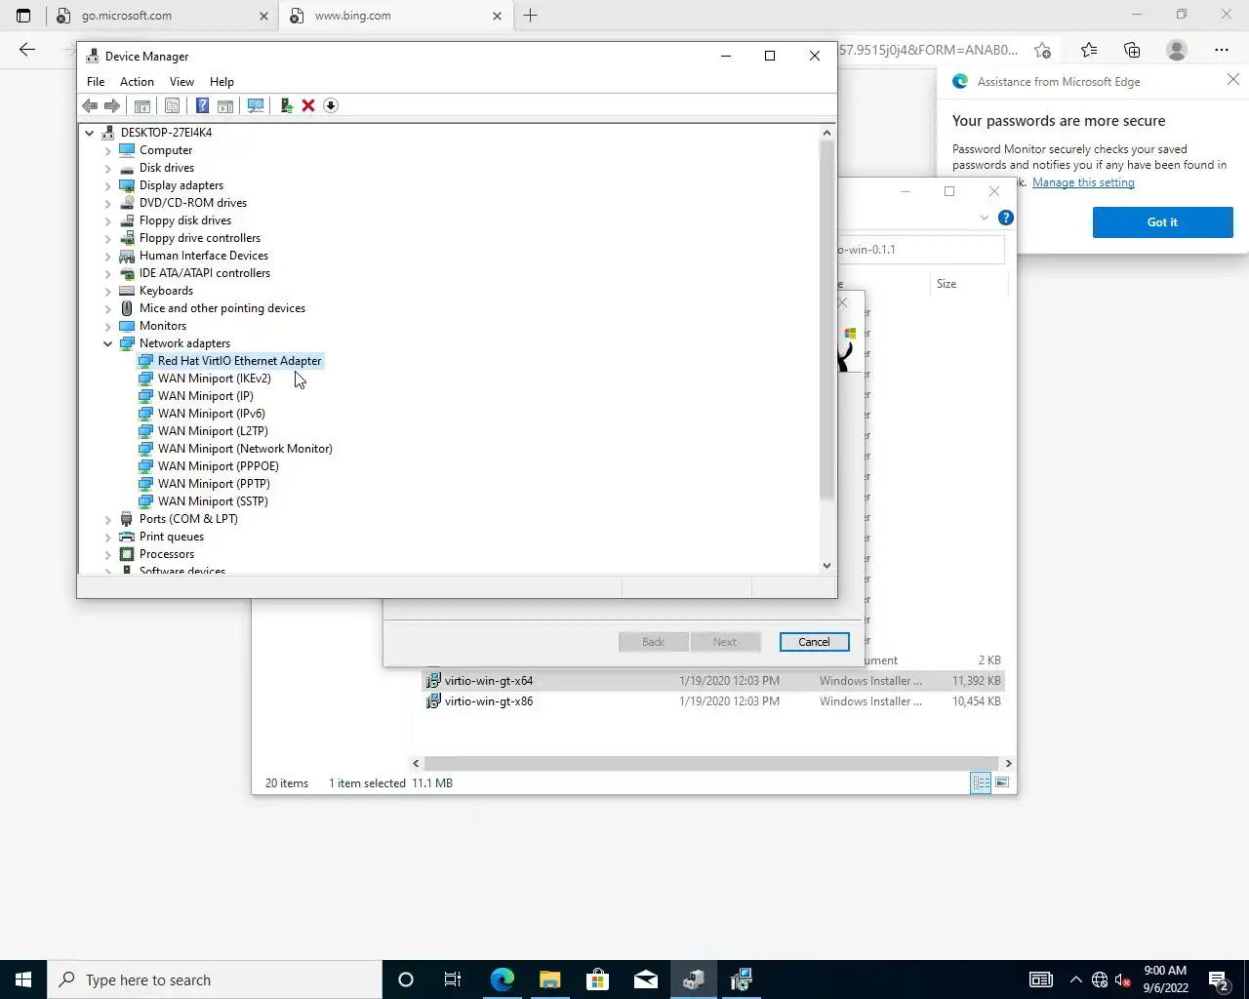The width and height of the screenshot is (1249, 999).
Task: Click the Device Manager vertical scrollbar thumb
Action: (826, 318)
